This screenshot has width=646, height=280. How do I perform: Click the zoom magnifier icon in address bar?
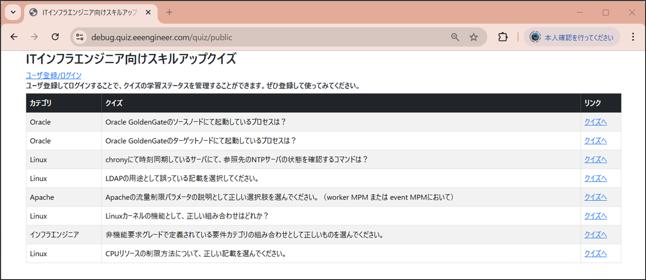click(455, 37)
